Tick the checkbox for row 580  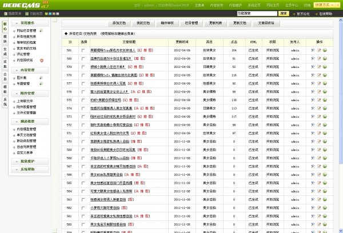(x=83, y=59)
